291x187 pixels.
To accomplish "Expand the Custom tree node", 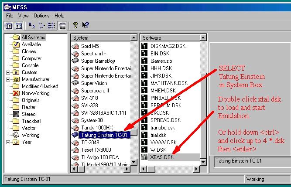I will point(8,72).
